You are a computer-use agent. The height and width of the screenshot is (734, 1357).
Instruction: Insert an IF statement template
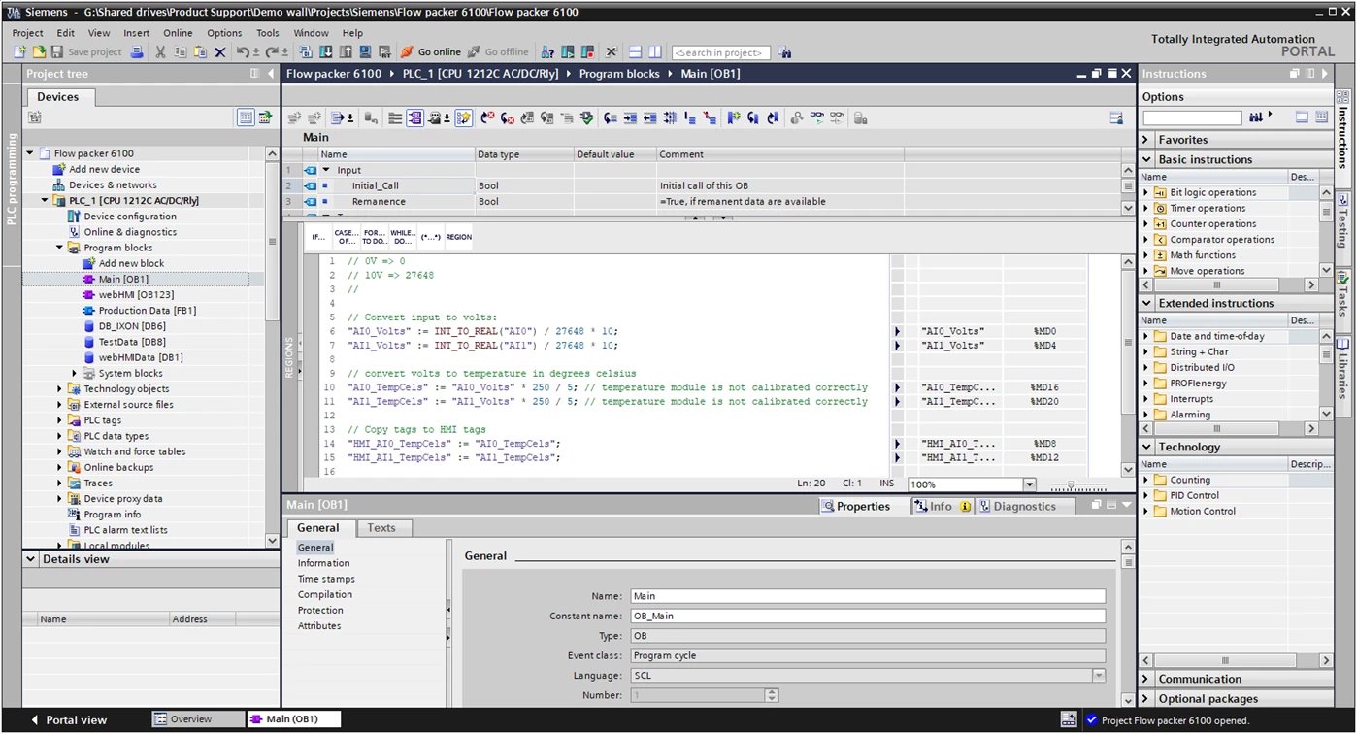click(318, 237)
